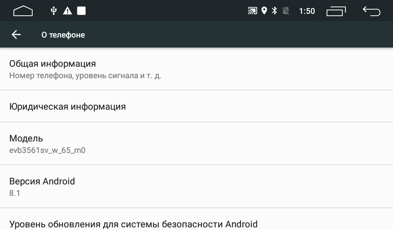
Task: Tap the no SIM card icon
Action: (x=286, y=11)
